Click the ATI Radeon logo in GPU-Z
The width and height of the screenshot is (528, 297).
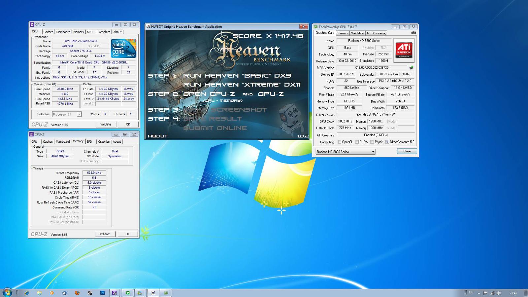[x=404, y=50]
